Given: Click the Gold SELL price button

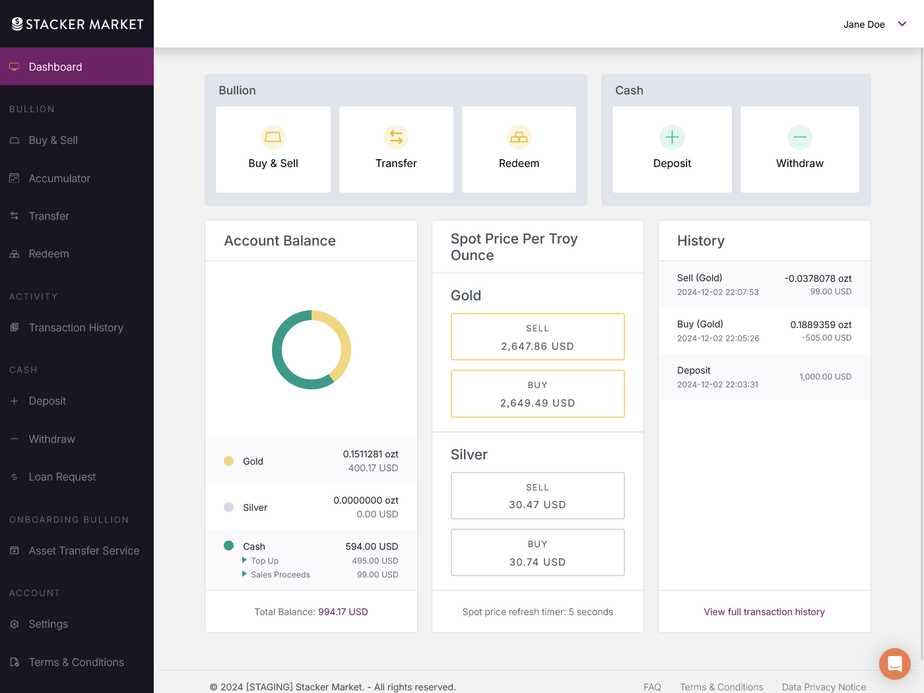Looking at the screenshot, I should pyautogui.click(x=537, y=337).
